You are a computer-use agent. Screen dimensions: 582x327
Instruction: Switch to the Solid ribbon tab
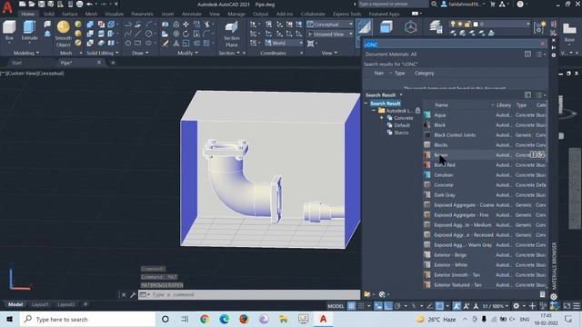click(49, 15)
